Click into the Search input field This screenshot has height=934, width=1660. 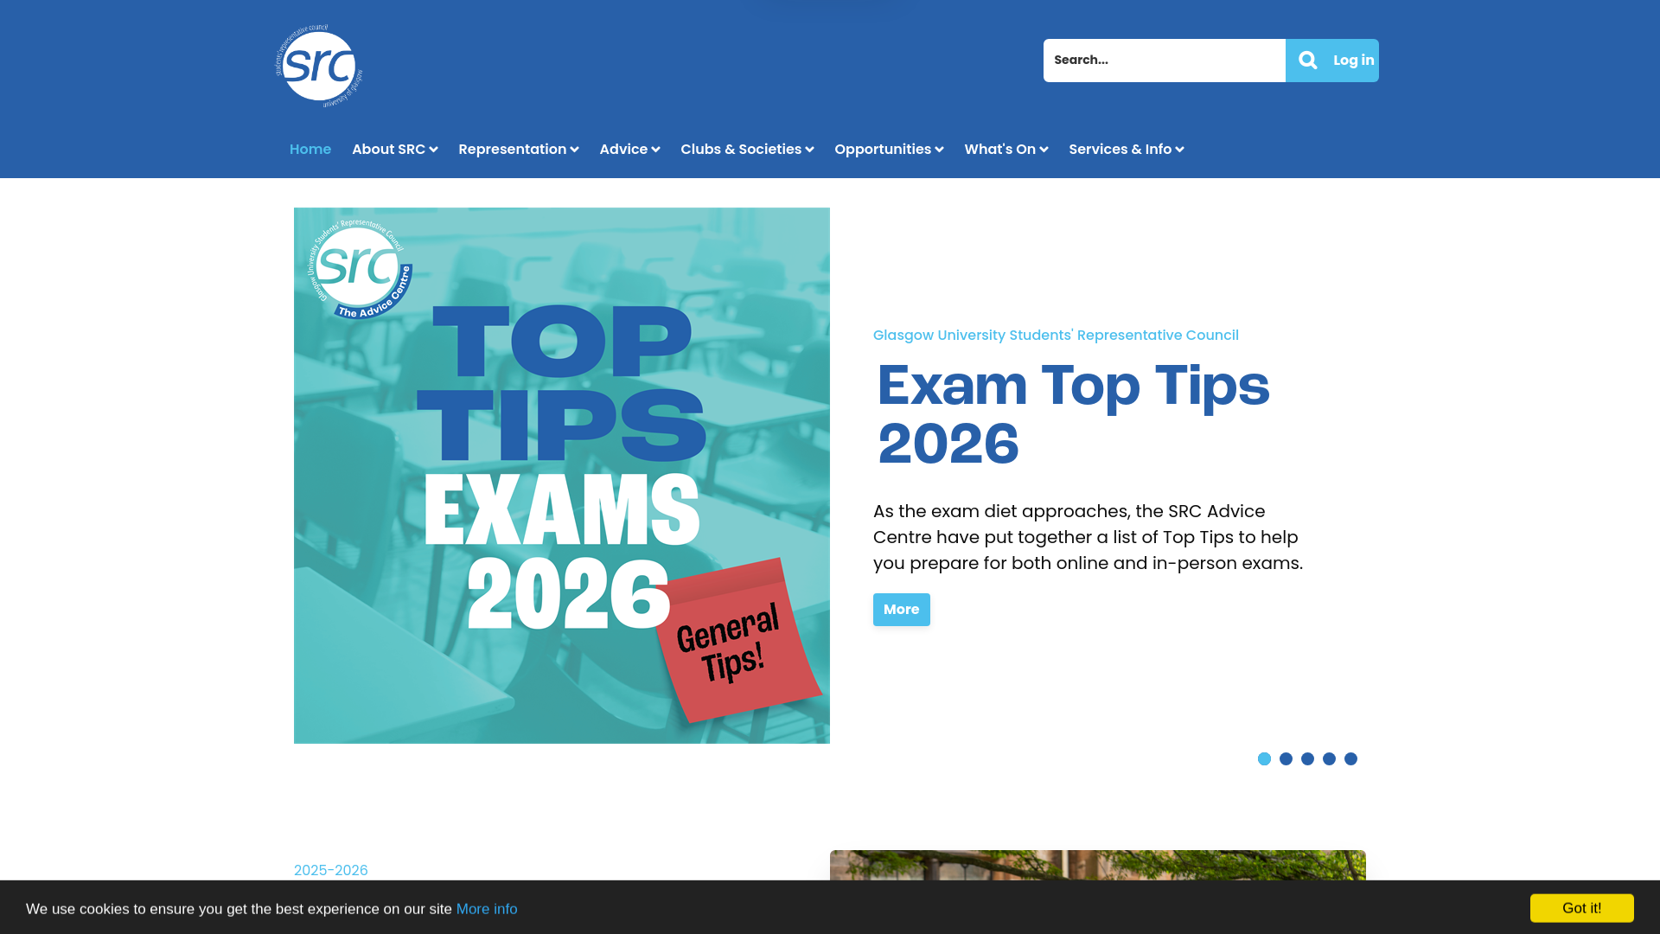tap(1164, 61)
